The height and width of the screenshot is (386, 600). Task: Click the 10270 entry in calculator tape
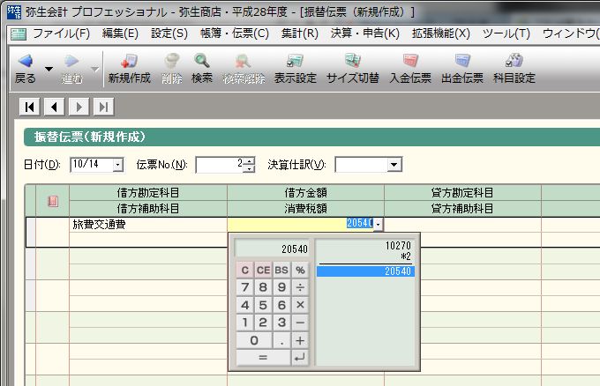398,245
